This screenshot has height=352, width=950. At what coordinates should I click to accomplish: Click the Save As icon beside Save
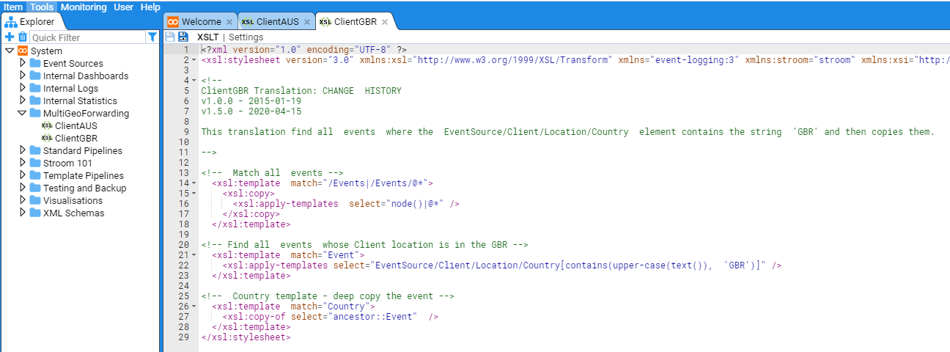click(183, 37)
